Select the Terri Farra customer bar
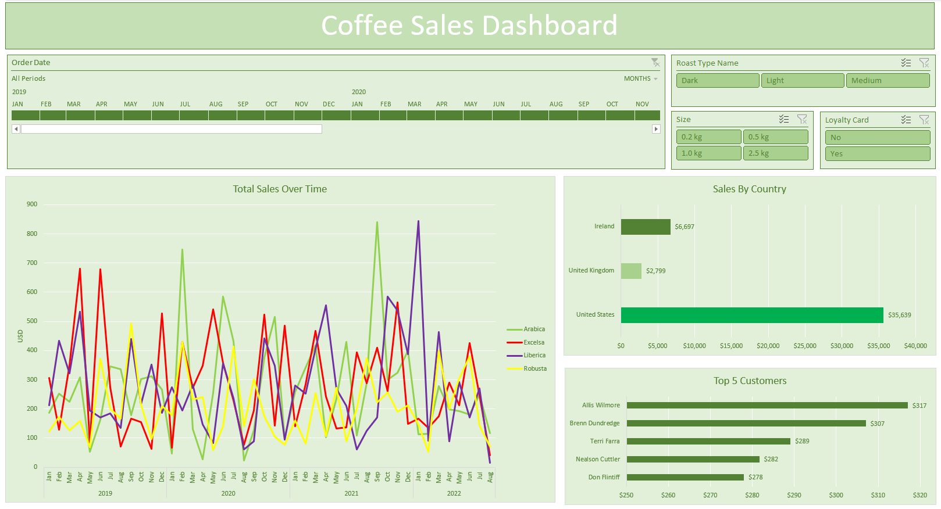The image size is (941, 509). [708, 441]
